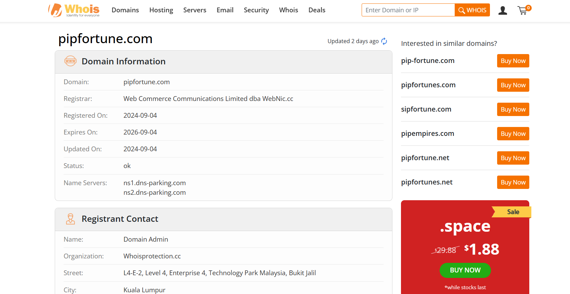Click the Sale ribbon tag

[511, 212]
